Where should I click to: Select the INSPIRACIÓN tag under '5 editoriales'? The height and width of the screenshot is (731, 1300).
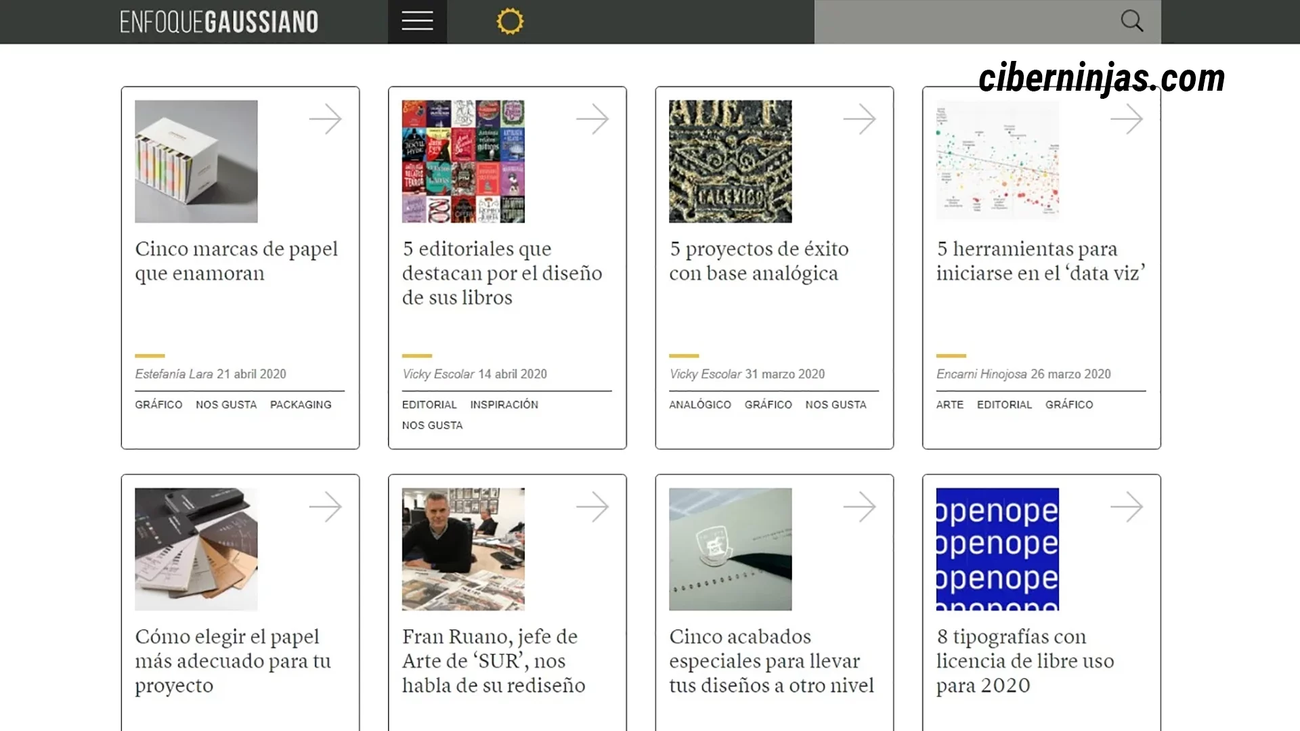tap(504, 404)
